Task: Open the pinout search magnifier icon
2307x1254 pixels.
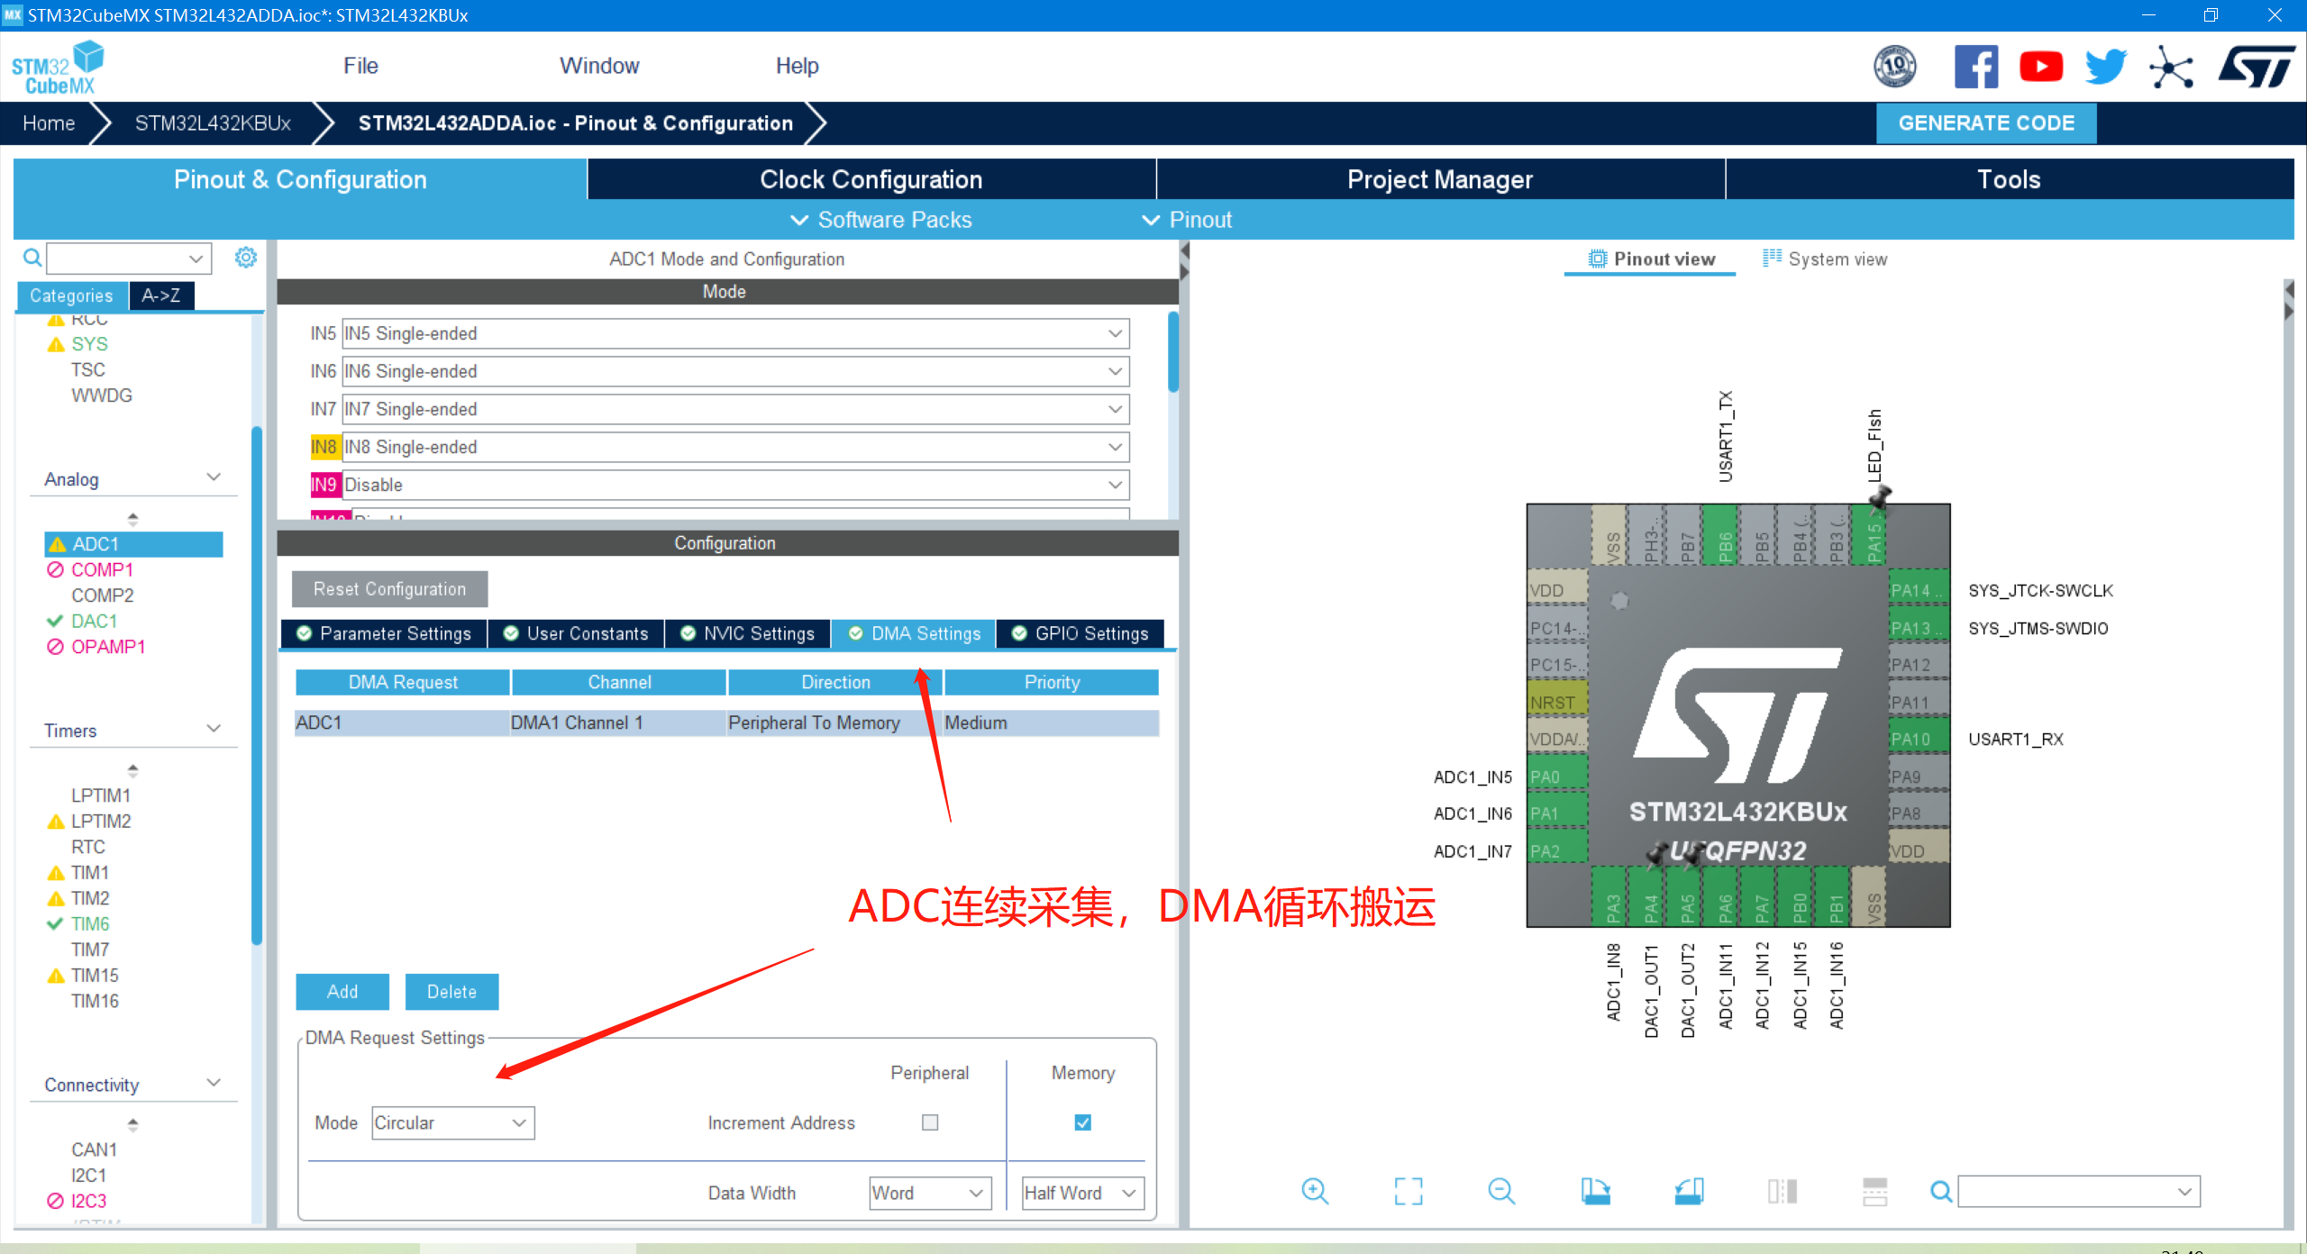Action: coord(1940,1191)
